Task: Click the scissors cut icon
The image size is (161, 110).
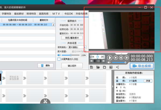Action: (45, 101)
